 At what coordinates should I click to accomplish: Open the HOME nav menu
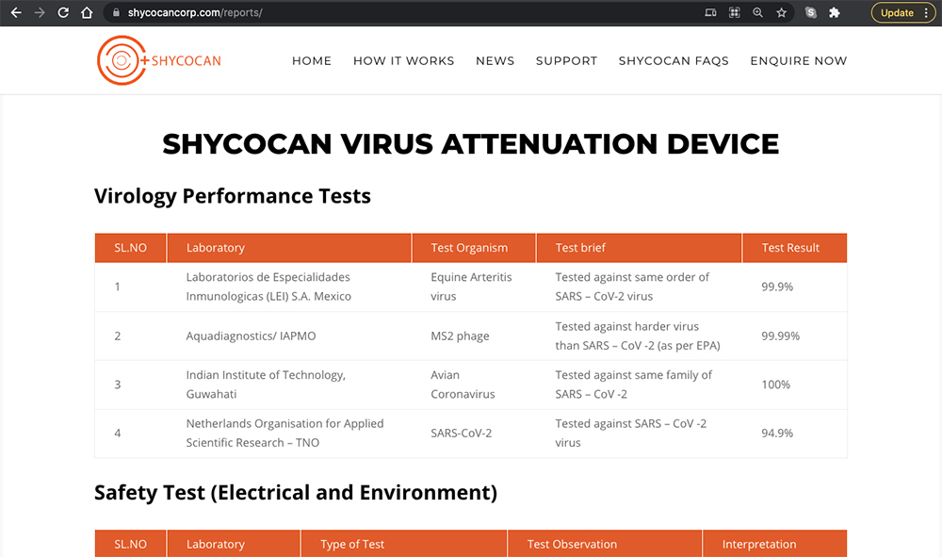[x=312, y=60]
